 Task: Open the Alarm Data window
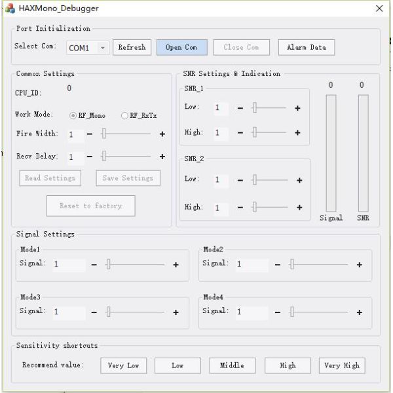click(306, 48)
